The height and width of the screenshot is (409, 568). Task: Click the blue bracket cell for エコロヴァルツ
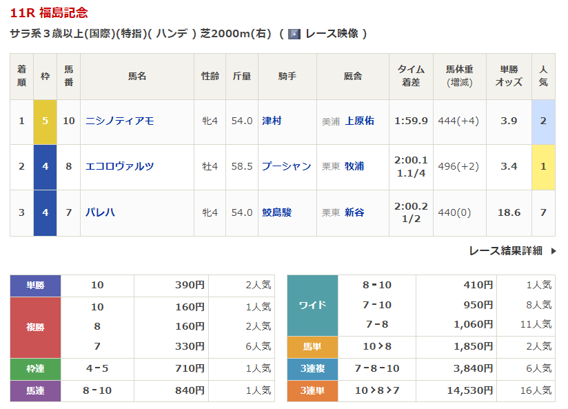coord(45,166)
